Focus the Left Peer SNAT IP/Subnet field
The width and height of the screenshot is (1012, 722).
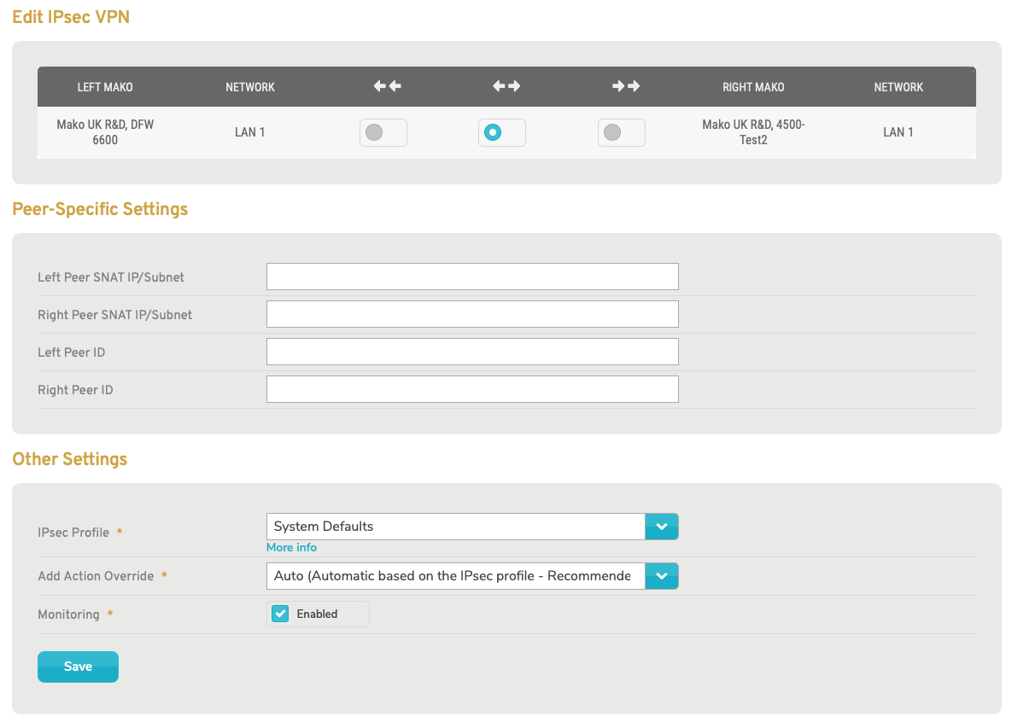tap(472, 277)
